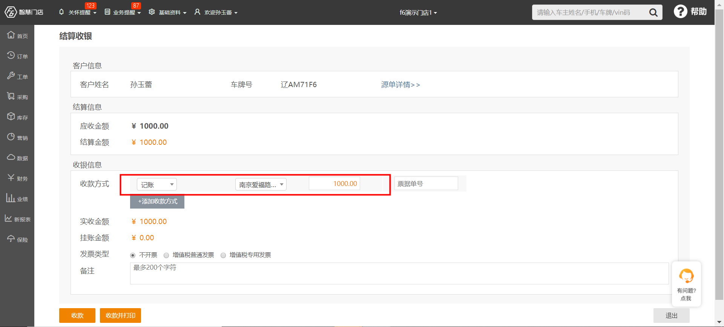This screenshot has height=327, width=724.
Task: Open 库存 box item in sidebar
Action: pos(17,117)
